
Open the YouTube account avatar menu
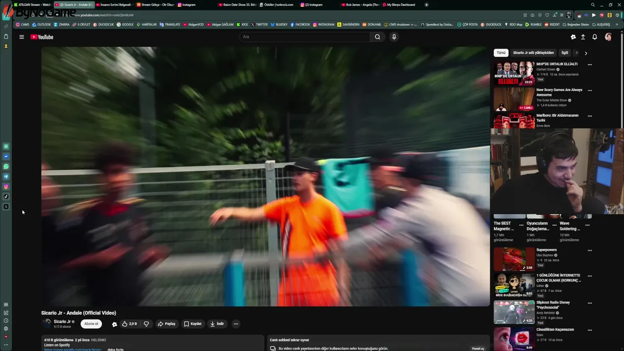(608, 37)
